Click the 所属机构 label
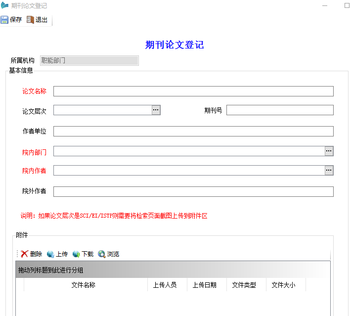350x316 pixels. pyautogui.click(x=23, y=60)
